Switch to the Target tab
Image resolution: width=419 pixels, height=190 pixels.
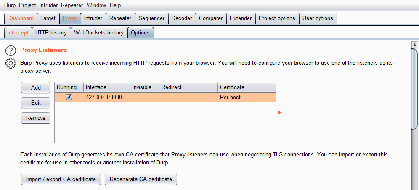click(x=48, y=18)
